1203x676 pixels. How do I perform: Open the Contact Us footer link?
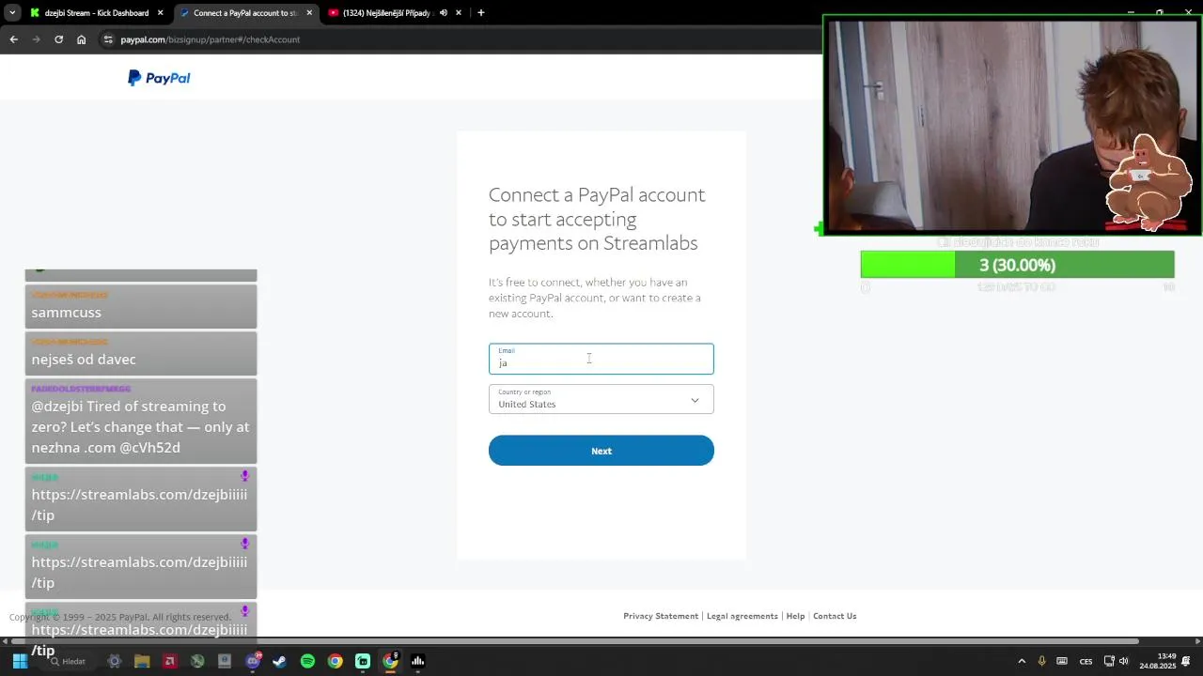(835, 616)
